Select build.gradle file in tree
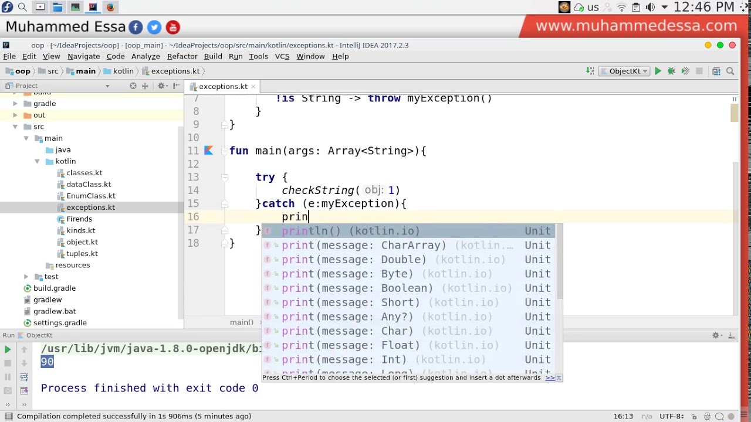751x422 pixels. pos(54,288)
